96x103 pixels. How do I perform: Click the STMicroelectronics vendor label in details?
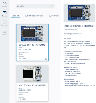tap(70, 29)
